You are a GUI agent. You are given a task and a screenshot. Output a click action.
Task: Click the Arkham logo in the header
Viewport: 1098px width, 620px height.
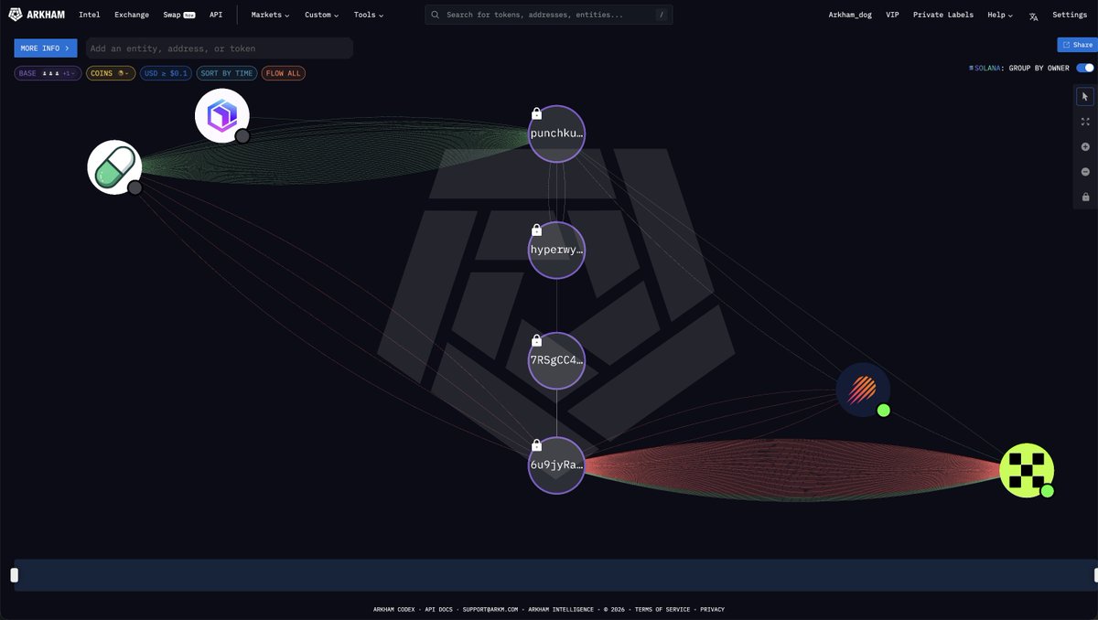coord(36,15)
